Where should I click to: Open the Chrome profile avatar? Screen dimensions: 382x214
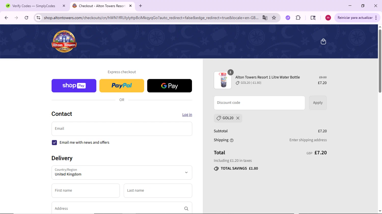[x=328, y=18]
